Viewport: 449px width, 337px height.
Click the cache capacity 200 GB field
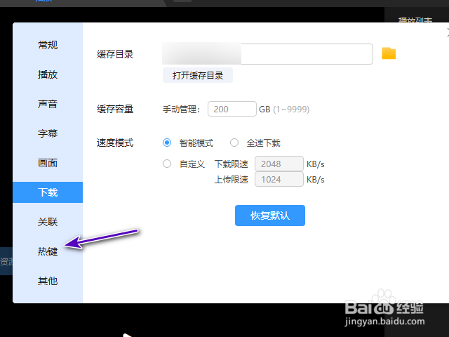pyautogui.click(x=232, y=109)
